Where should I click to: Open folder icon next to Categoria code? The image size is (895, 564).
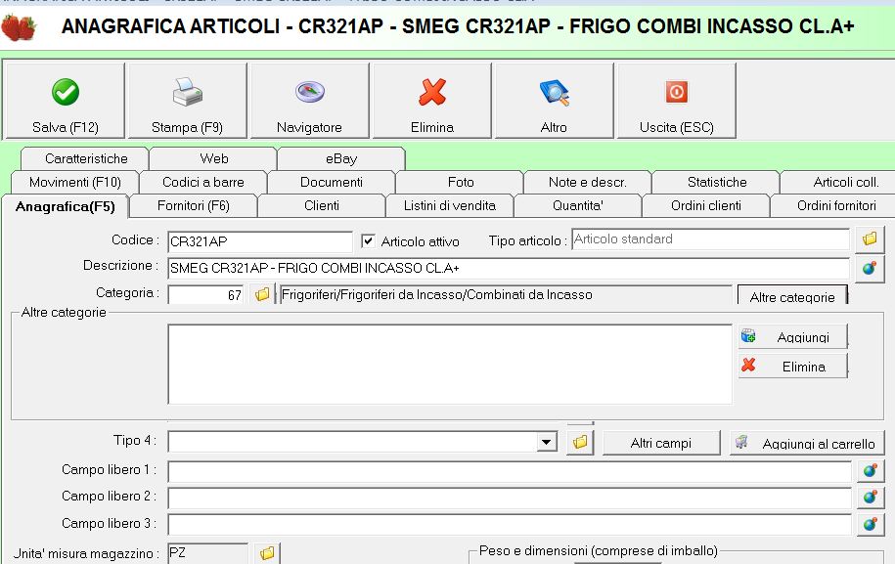click(x=262, y=295)
